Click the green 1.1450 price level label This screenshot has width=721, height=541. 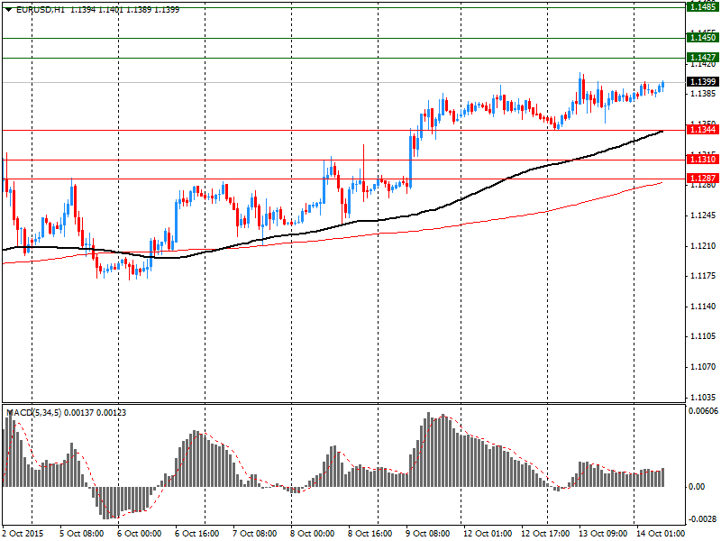[x=703, y=37]
